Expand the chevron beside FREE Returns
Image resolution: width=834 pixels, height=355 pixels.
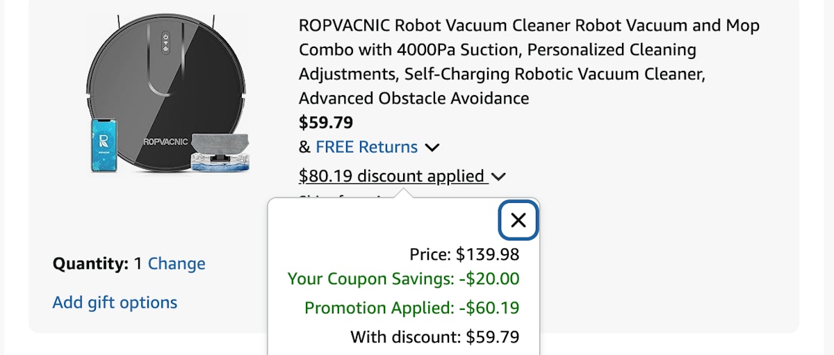click(x=432, y=147)
